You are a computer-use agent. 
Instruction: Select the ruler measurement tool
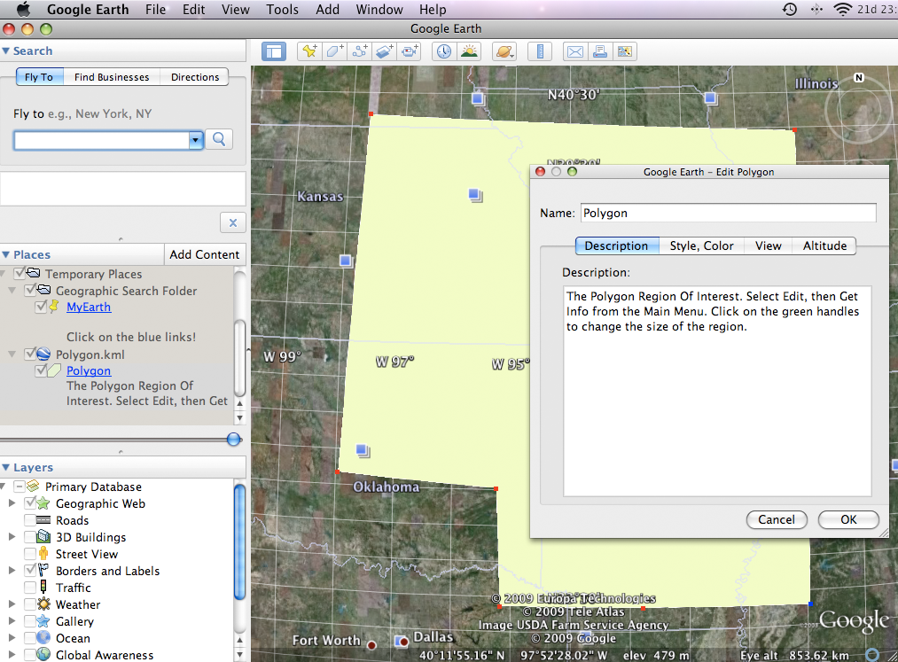[540, 51]
